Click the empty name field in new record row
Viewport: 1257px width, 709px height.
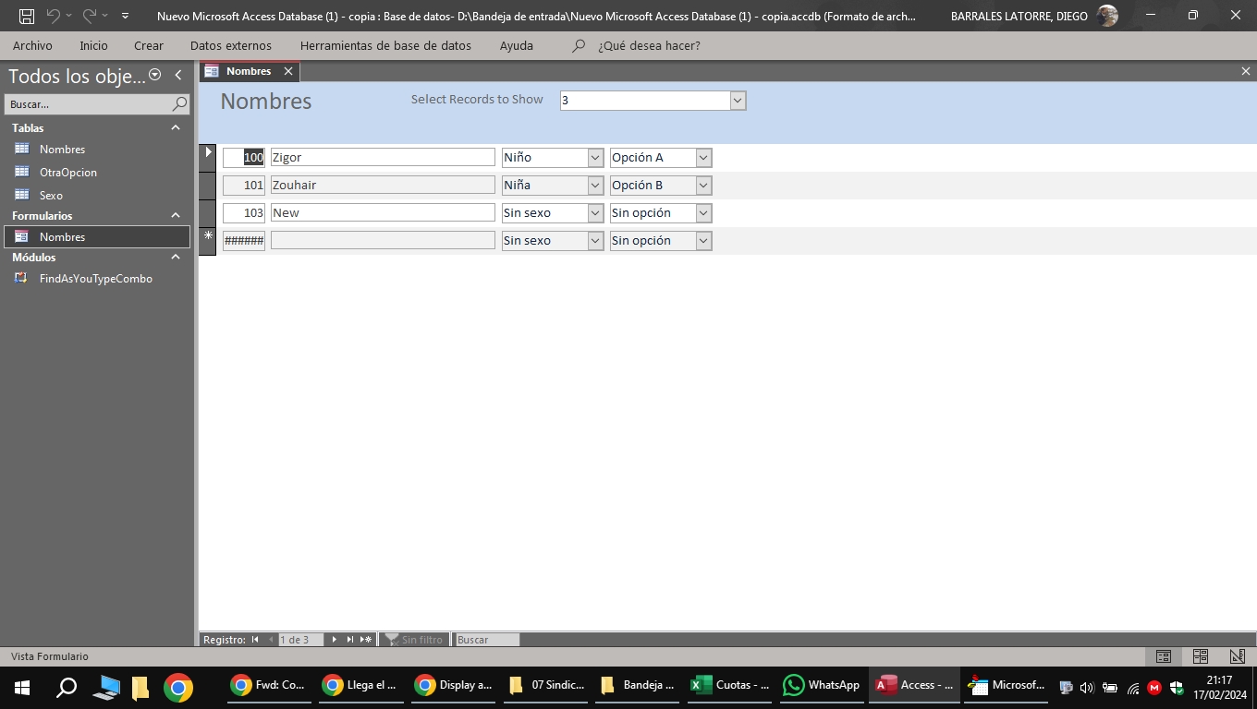click(x=383, y=240)
